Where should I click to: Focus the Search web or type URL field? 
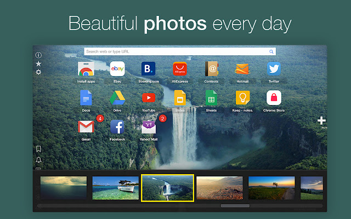(180, 51)
